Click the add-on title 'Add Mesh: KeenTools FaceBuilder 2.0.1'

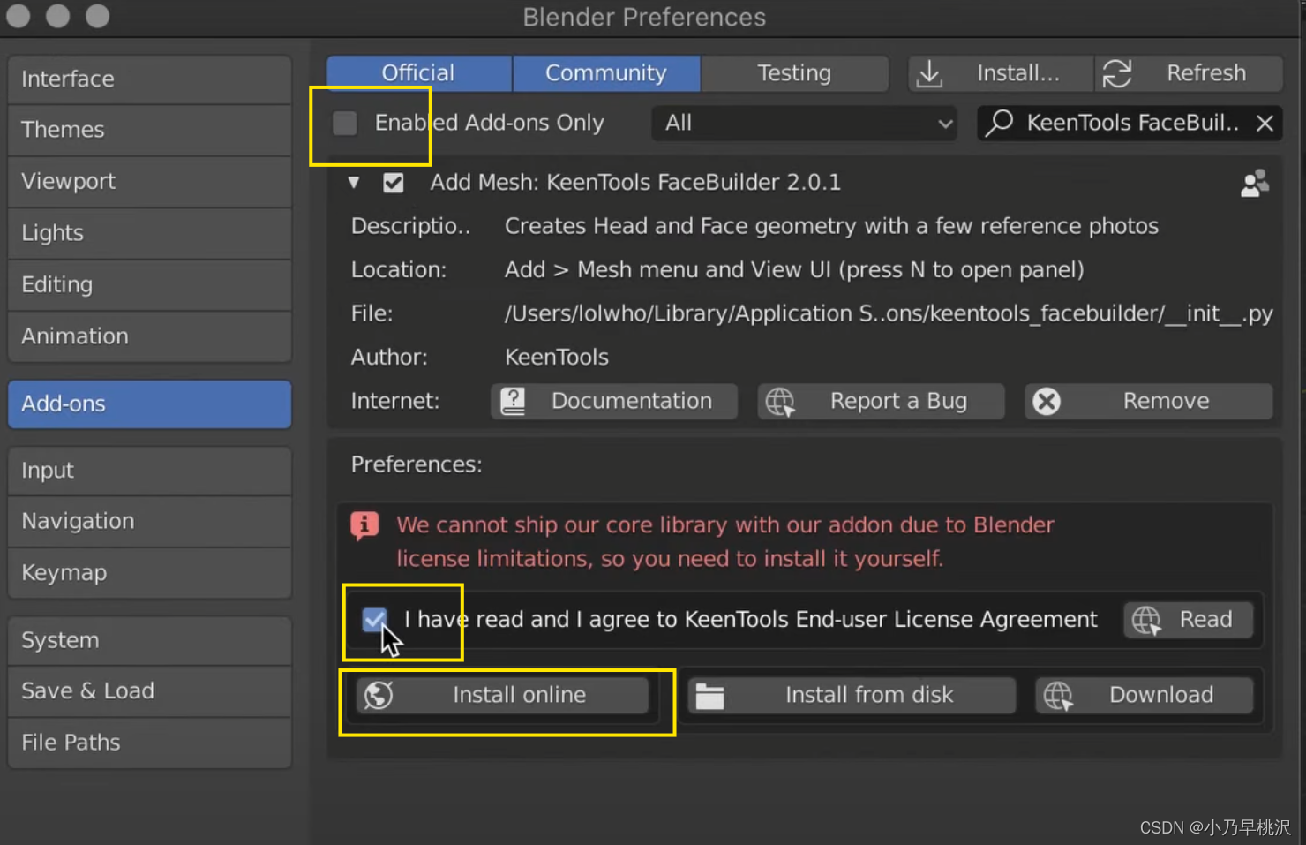pos(635,183)
